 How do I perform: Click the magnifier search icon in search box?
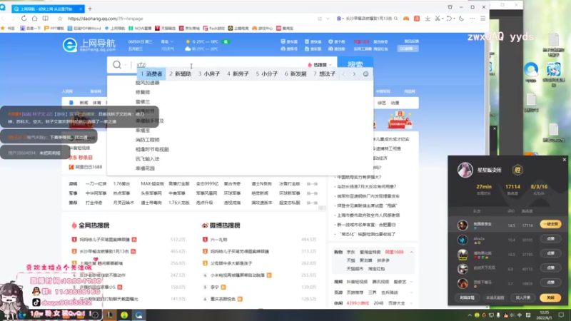pyautogui.click(x=116, y=65)
